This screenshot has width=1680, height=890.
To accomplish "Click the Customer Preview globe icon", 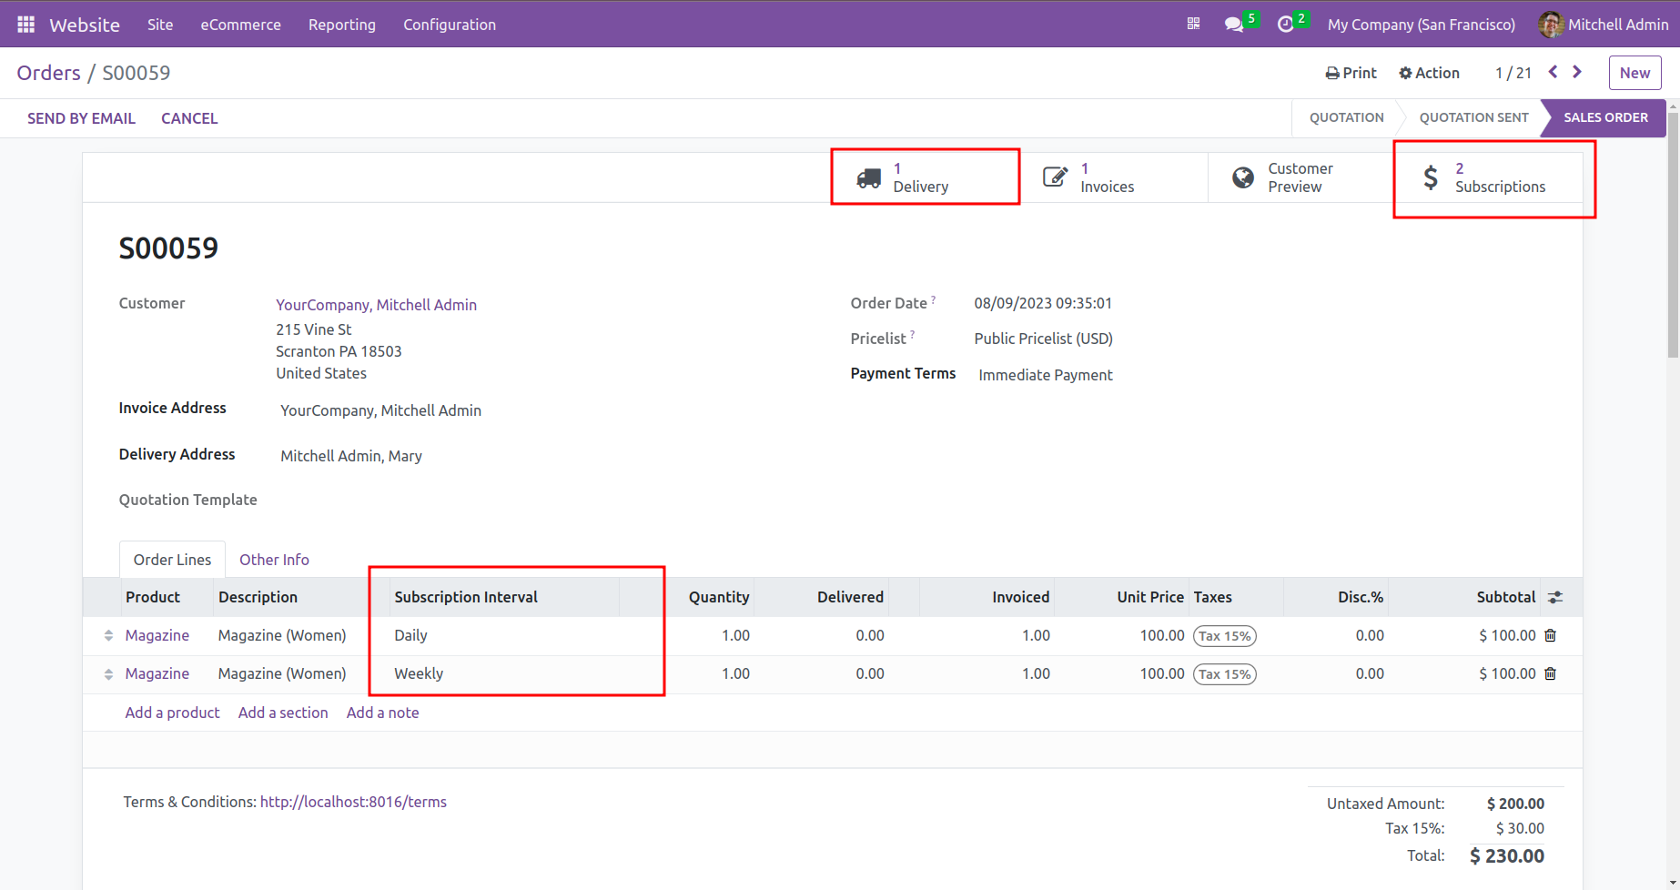I will [x=1242, y=177].
